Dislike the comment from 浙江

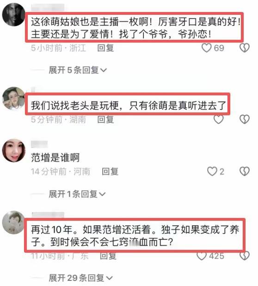click(x=244, y=48)
